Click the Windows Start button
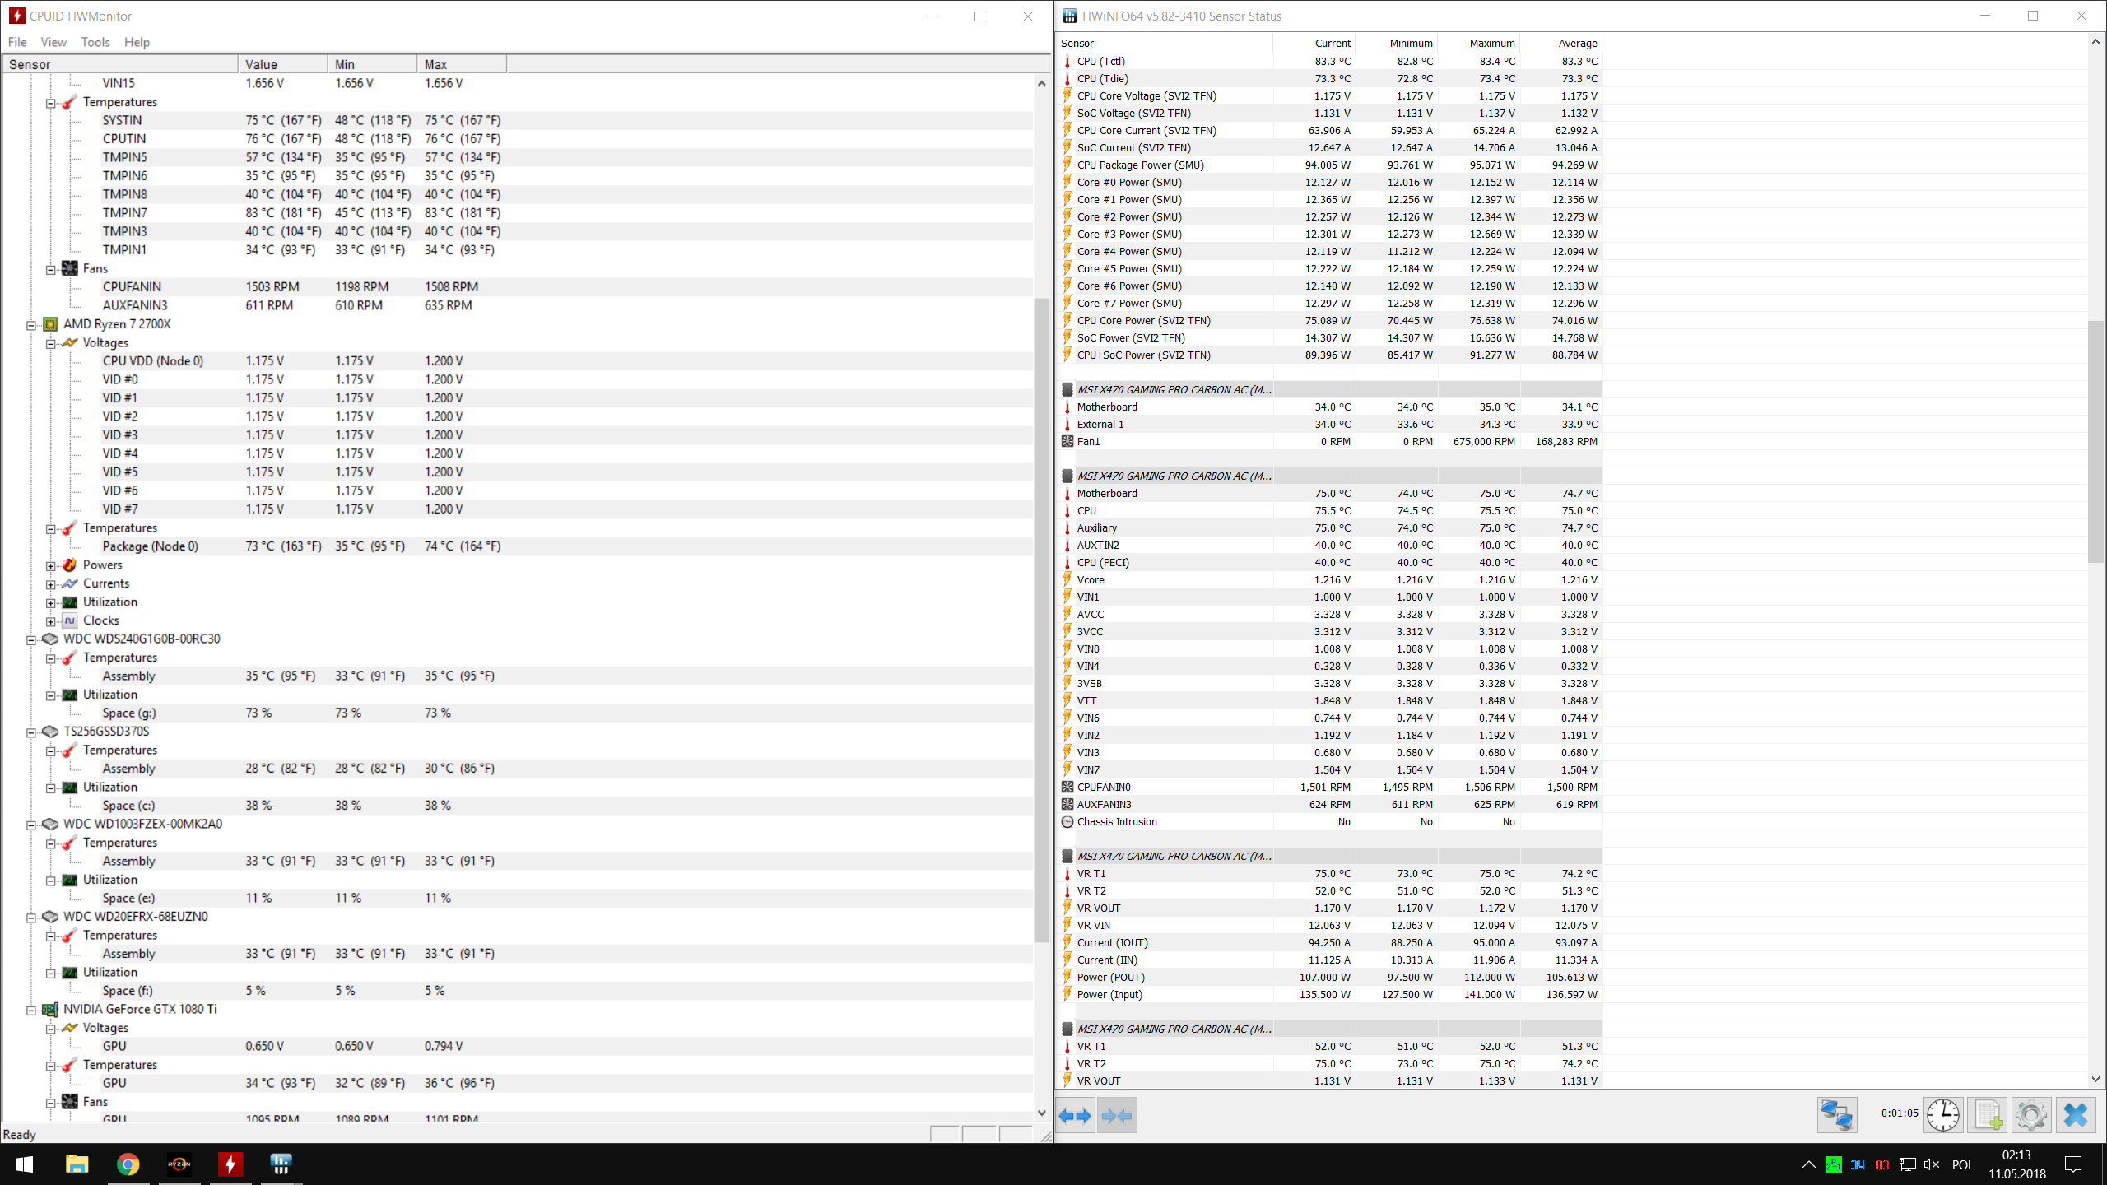The image size is (2107, 1185). 25,1164
